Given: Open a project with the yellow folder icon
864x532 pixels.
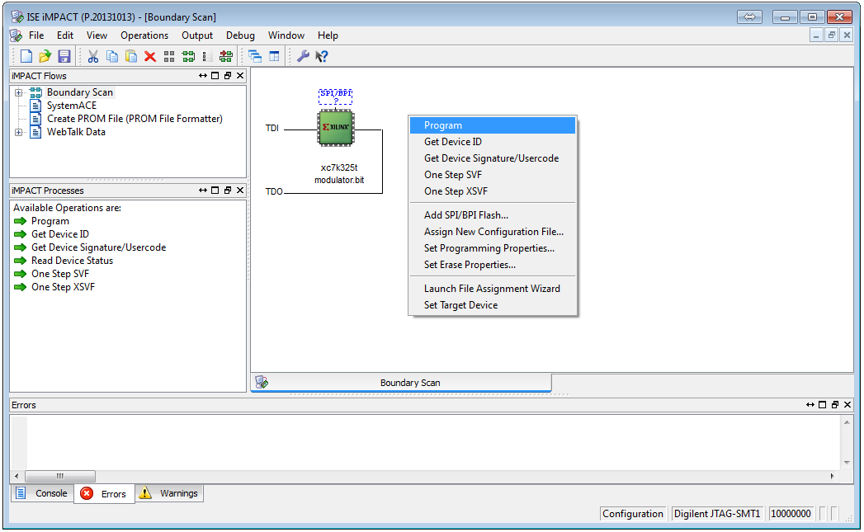Looking at the screenshot, I should pos(45,56).
